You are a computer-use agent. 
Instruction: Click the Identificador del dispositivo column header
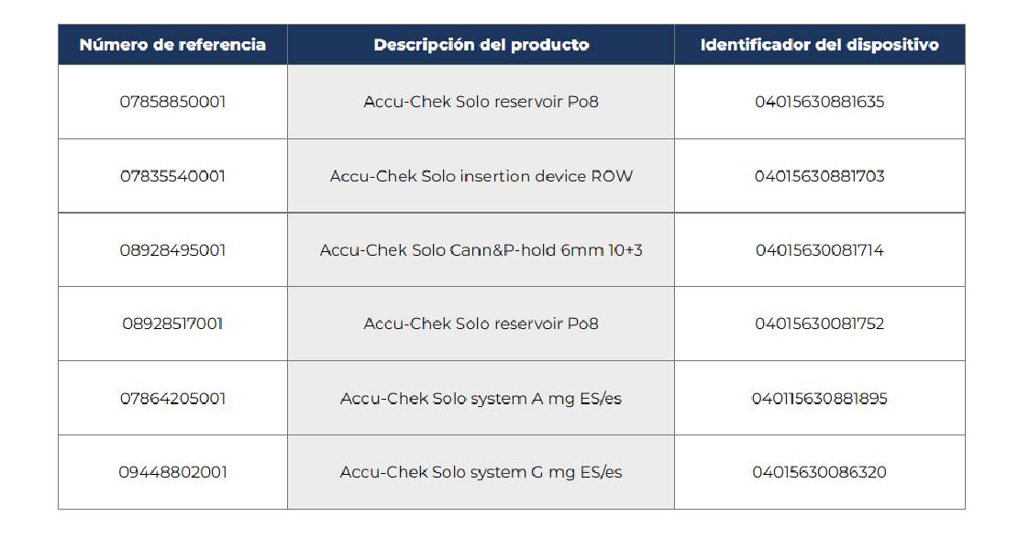click(819, 45)
